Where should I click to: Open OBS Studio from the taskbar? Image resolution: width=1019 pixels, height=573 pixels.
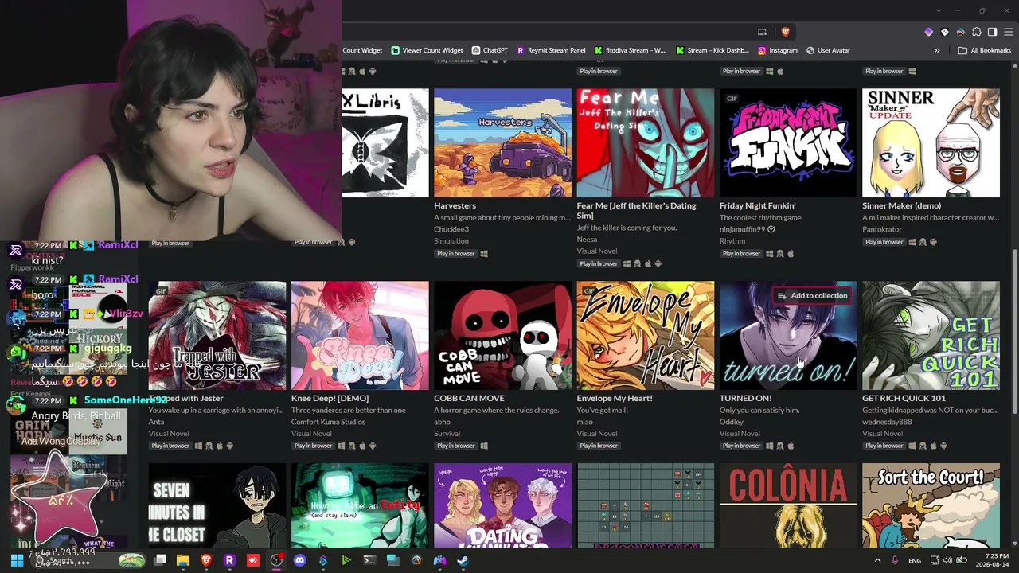276,560
